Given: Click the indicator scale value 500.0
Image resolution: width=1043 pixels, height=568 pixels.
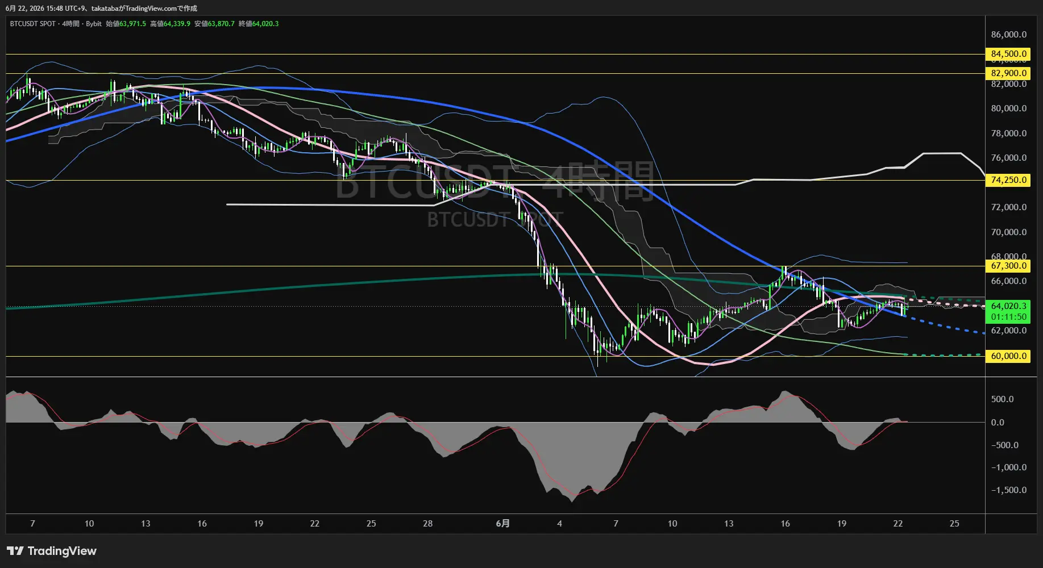Looking at the screenshot, I should pos(1002,399).
